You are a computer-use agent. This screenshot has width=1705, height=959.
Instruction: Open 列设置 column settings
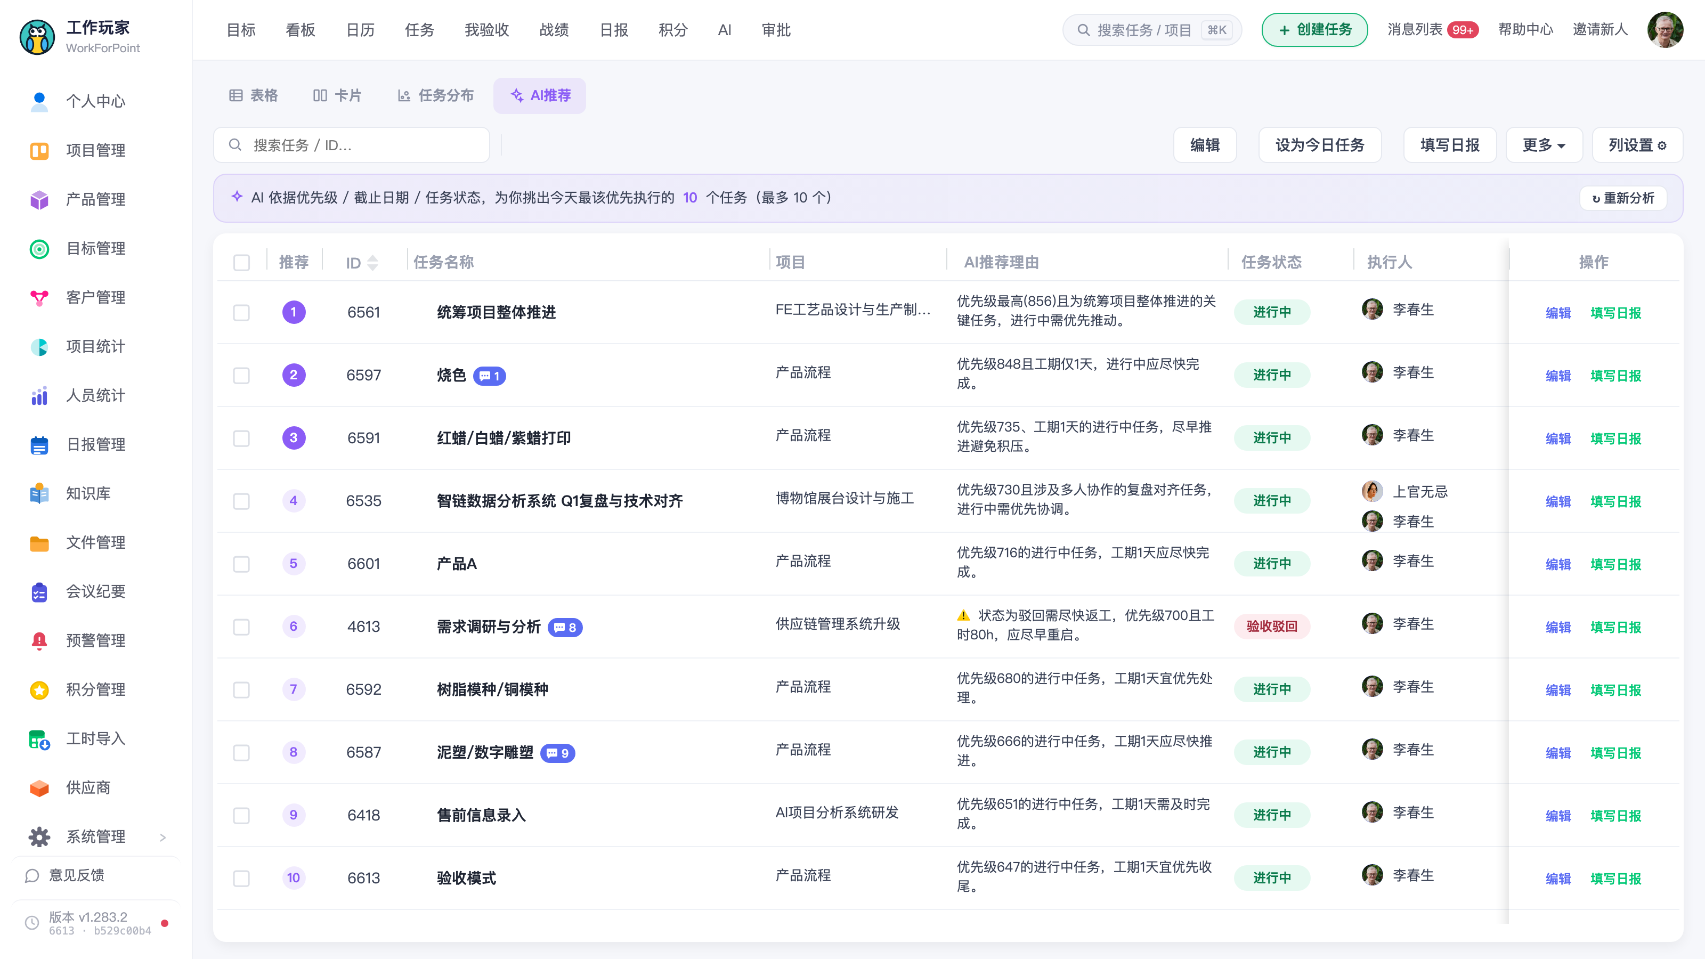coord(1637,145)
